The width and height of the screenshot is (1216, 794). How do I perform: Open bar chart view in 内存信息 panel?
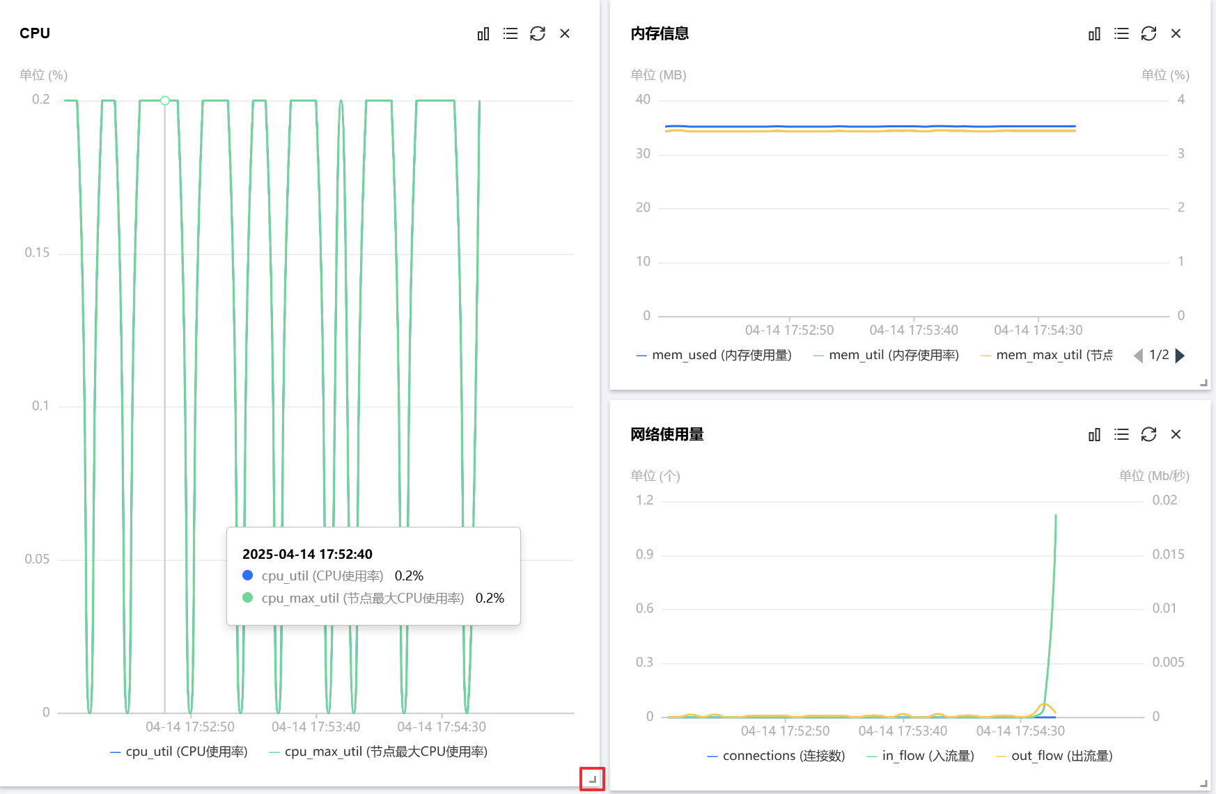pos(1094,33)
